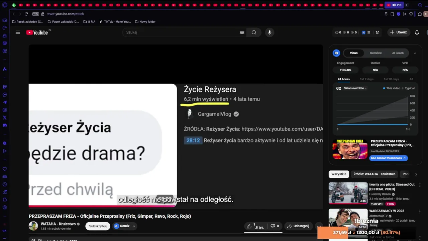Screen dimensions: 428x241
Task: Select the 24 hours range tab
Action: click(344, 79)
